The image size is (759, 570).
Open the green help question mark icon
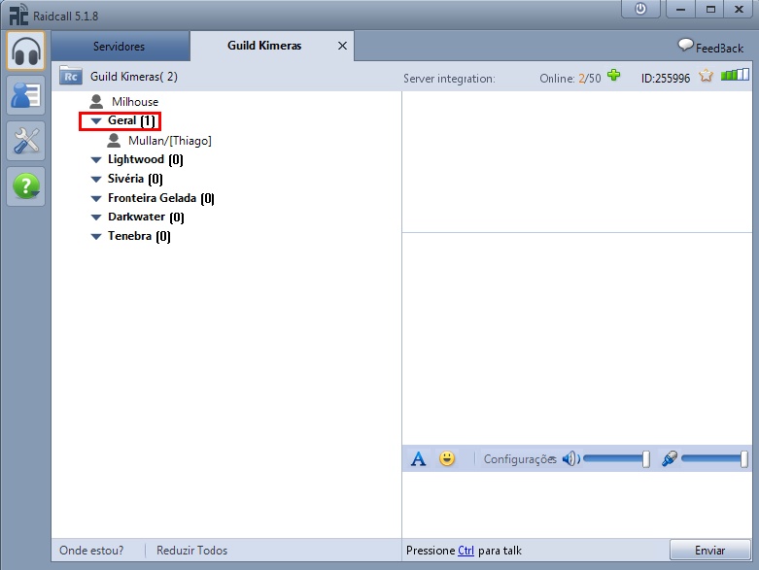pos(26,186)
